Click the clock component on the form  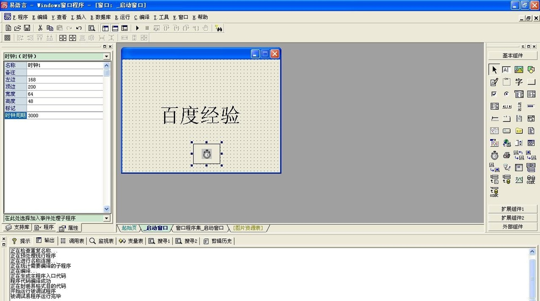pos(207,154)
